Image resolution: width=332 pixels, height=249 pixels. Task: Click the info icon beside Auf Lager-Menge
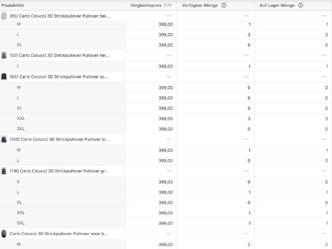(301, 5)
